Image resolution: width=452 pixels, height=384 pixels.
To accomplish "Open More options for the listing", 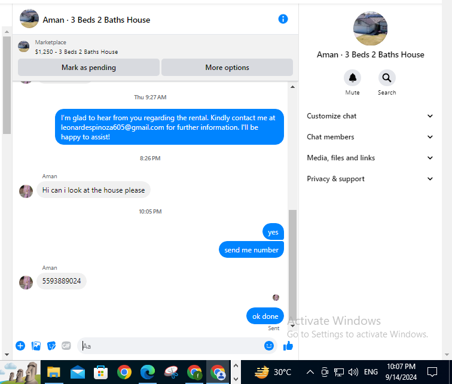I will [227, 68].
